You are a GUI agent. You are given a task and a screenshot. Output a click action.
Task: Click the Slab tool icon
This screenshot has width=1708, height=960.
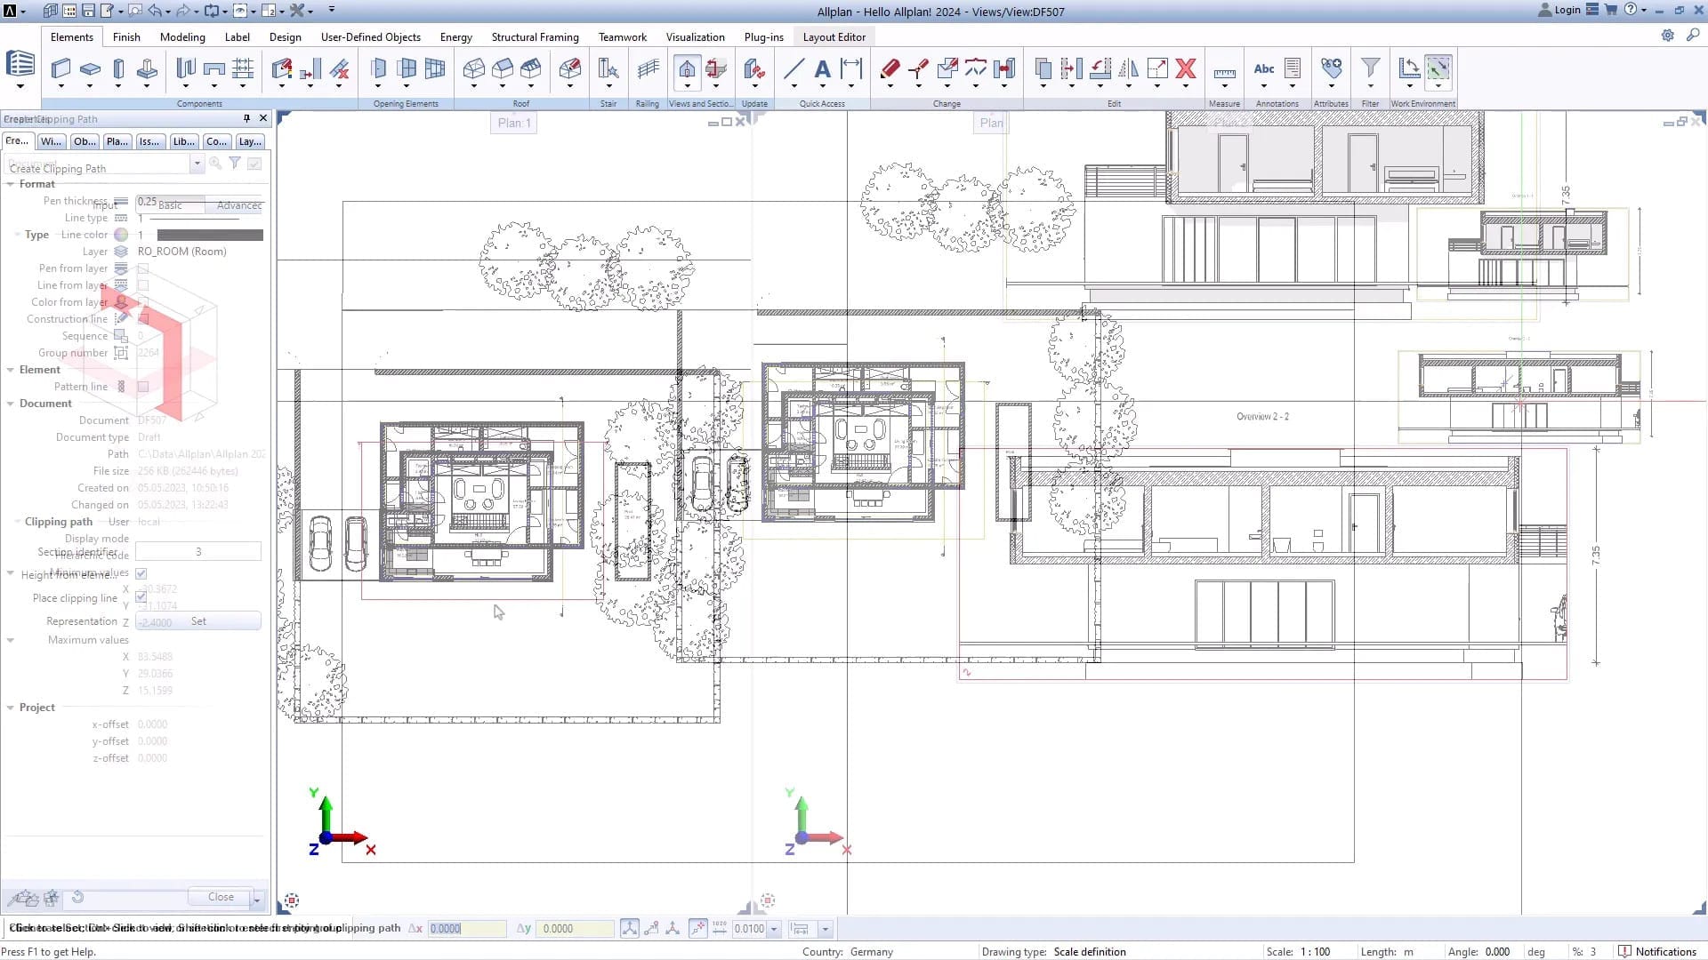pyautogui.click(x=90, y=68)
